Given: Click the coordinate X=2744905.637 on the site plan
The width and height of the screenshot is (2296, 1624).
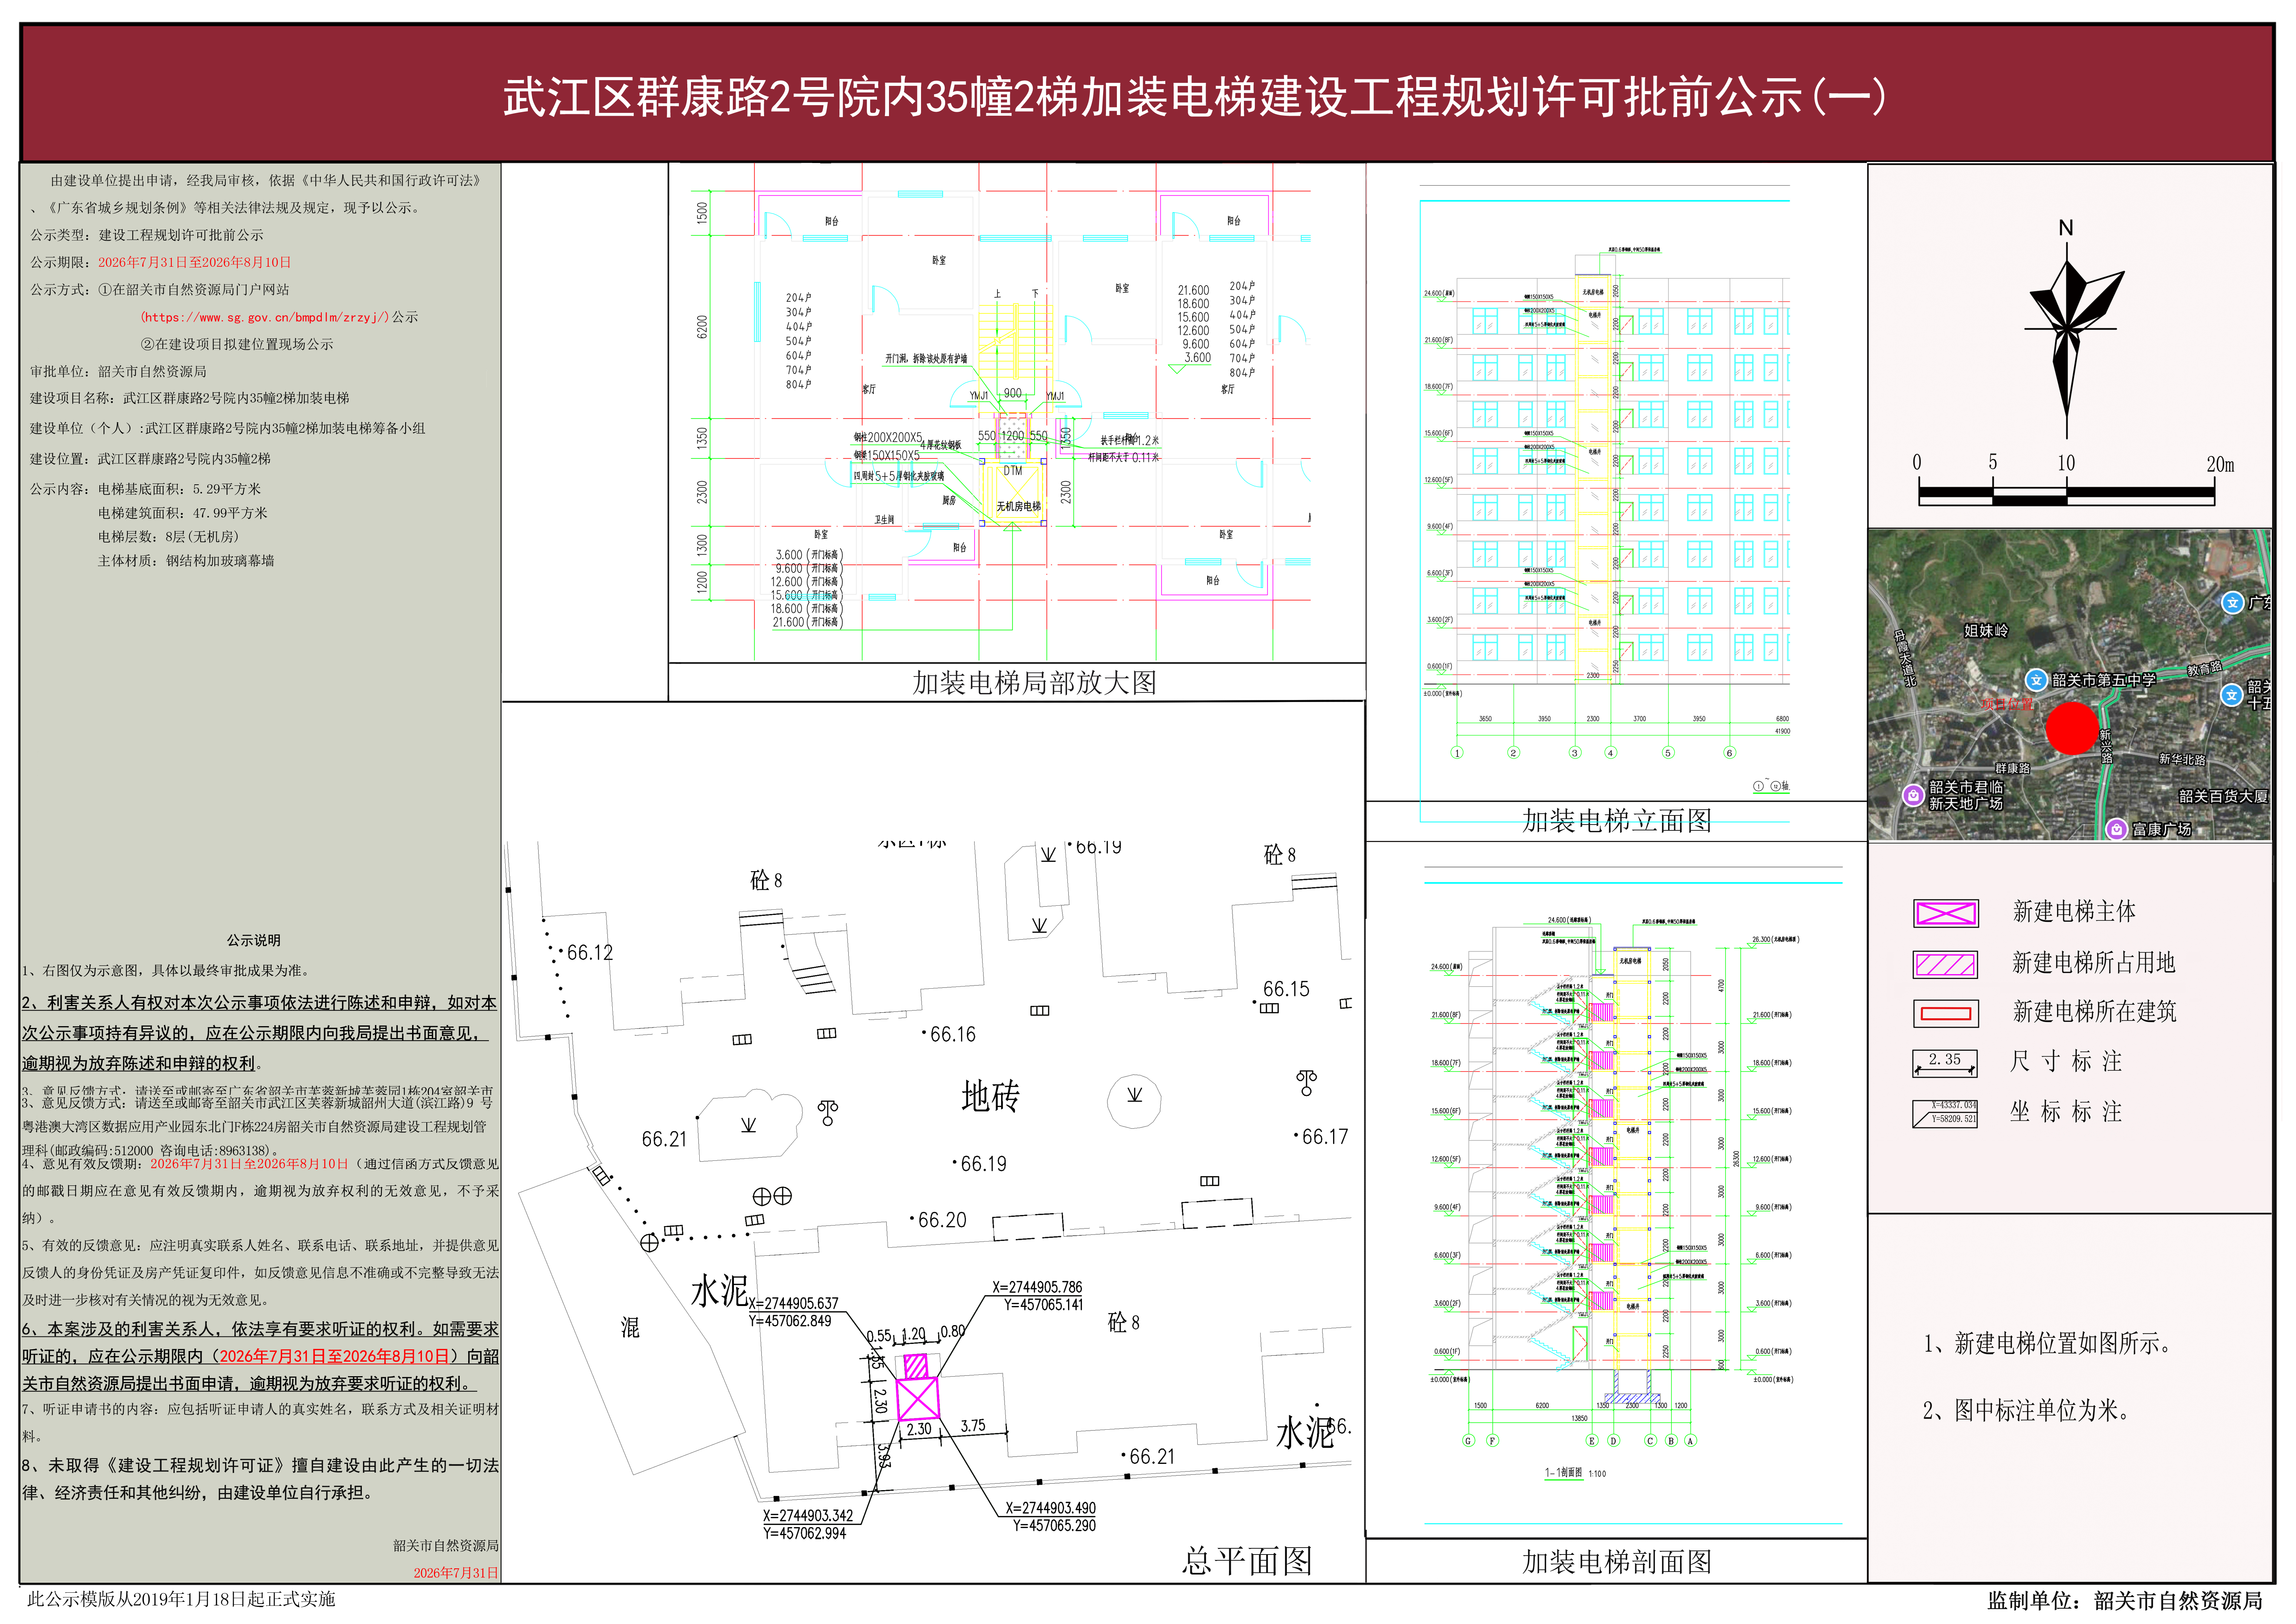Looking at the screenshot, I should (x=793, y=1304).
